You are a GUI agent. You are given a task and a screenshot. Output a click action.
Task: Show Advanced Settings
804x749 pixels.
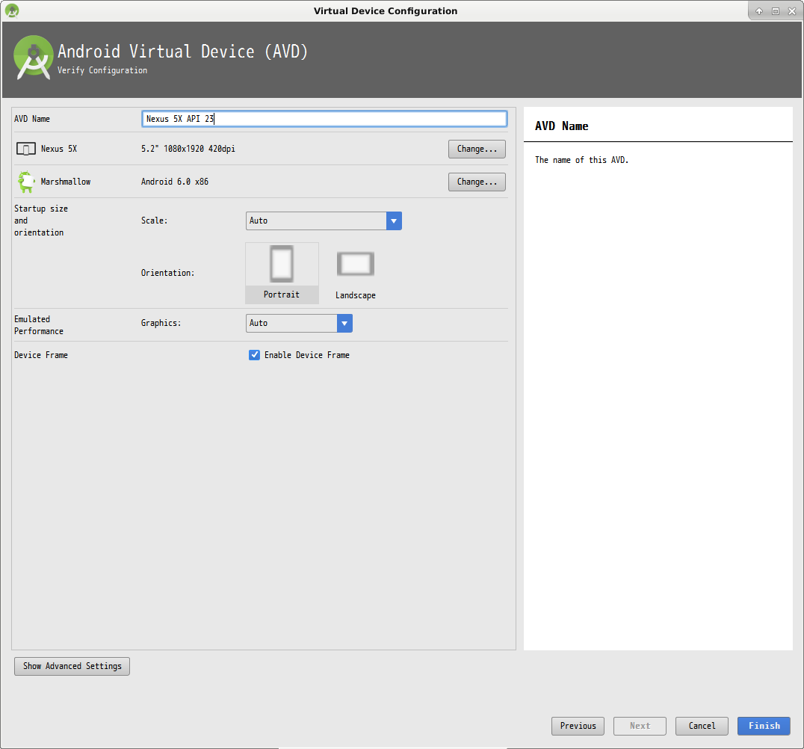click(x=72, y=666)
